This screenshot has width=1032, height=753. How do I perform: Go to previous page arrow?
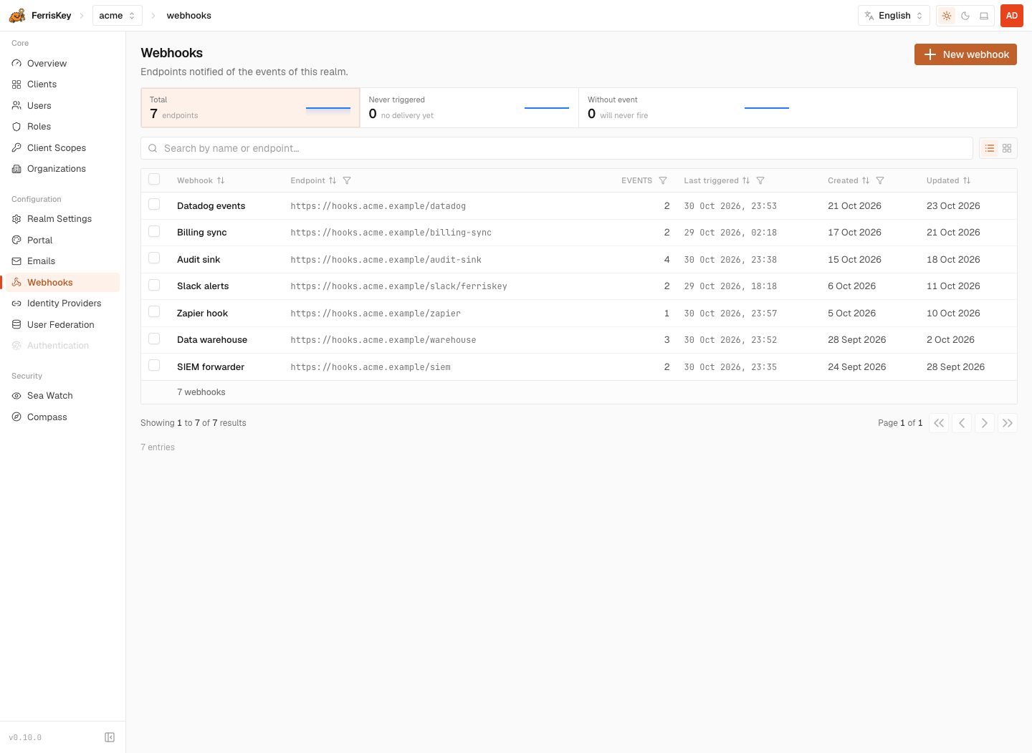[x=962, y=423]
